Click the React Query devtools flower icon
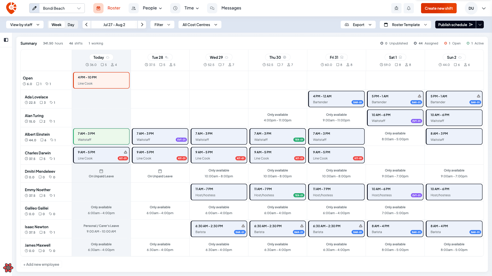This screenshot has width=492, height=276. [x=8, y=268]
